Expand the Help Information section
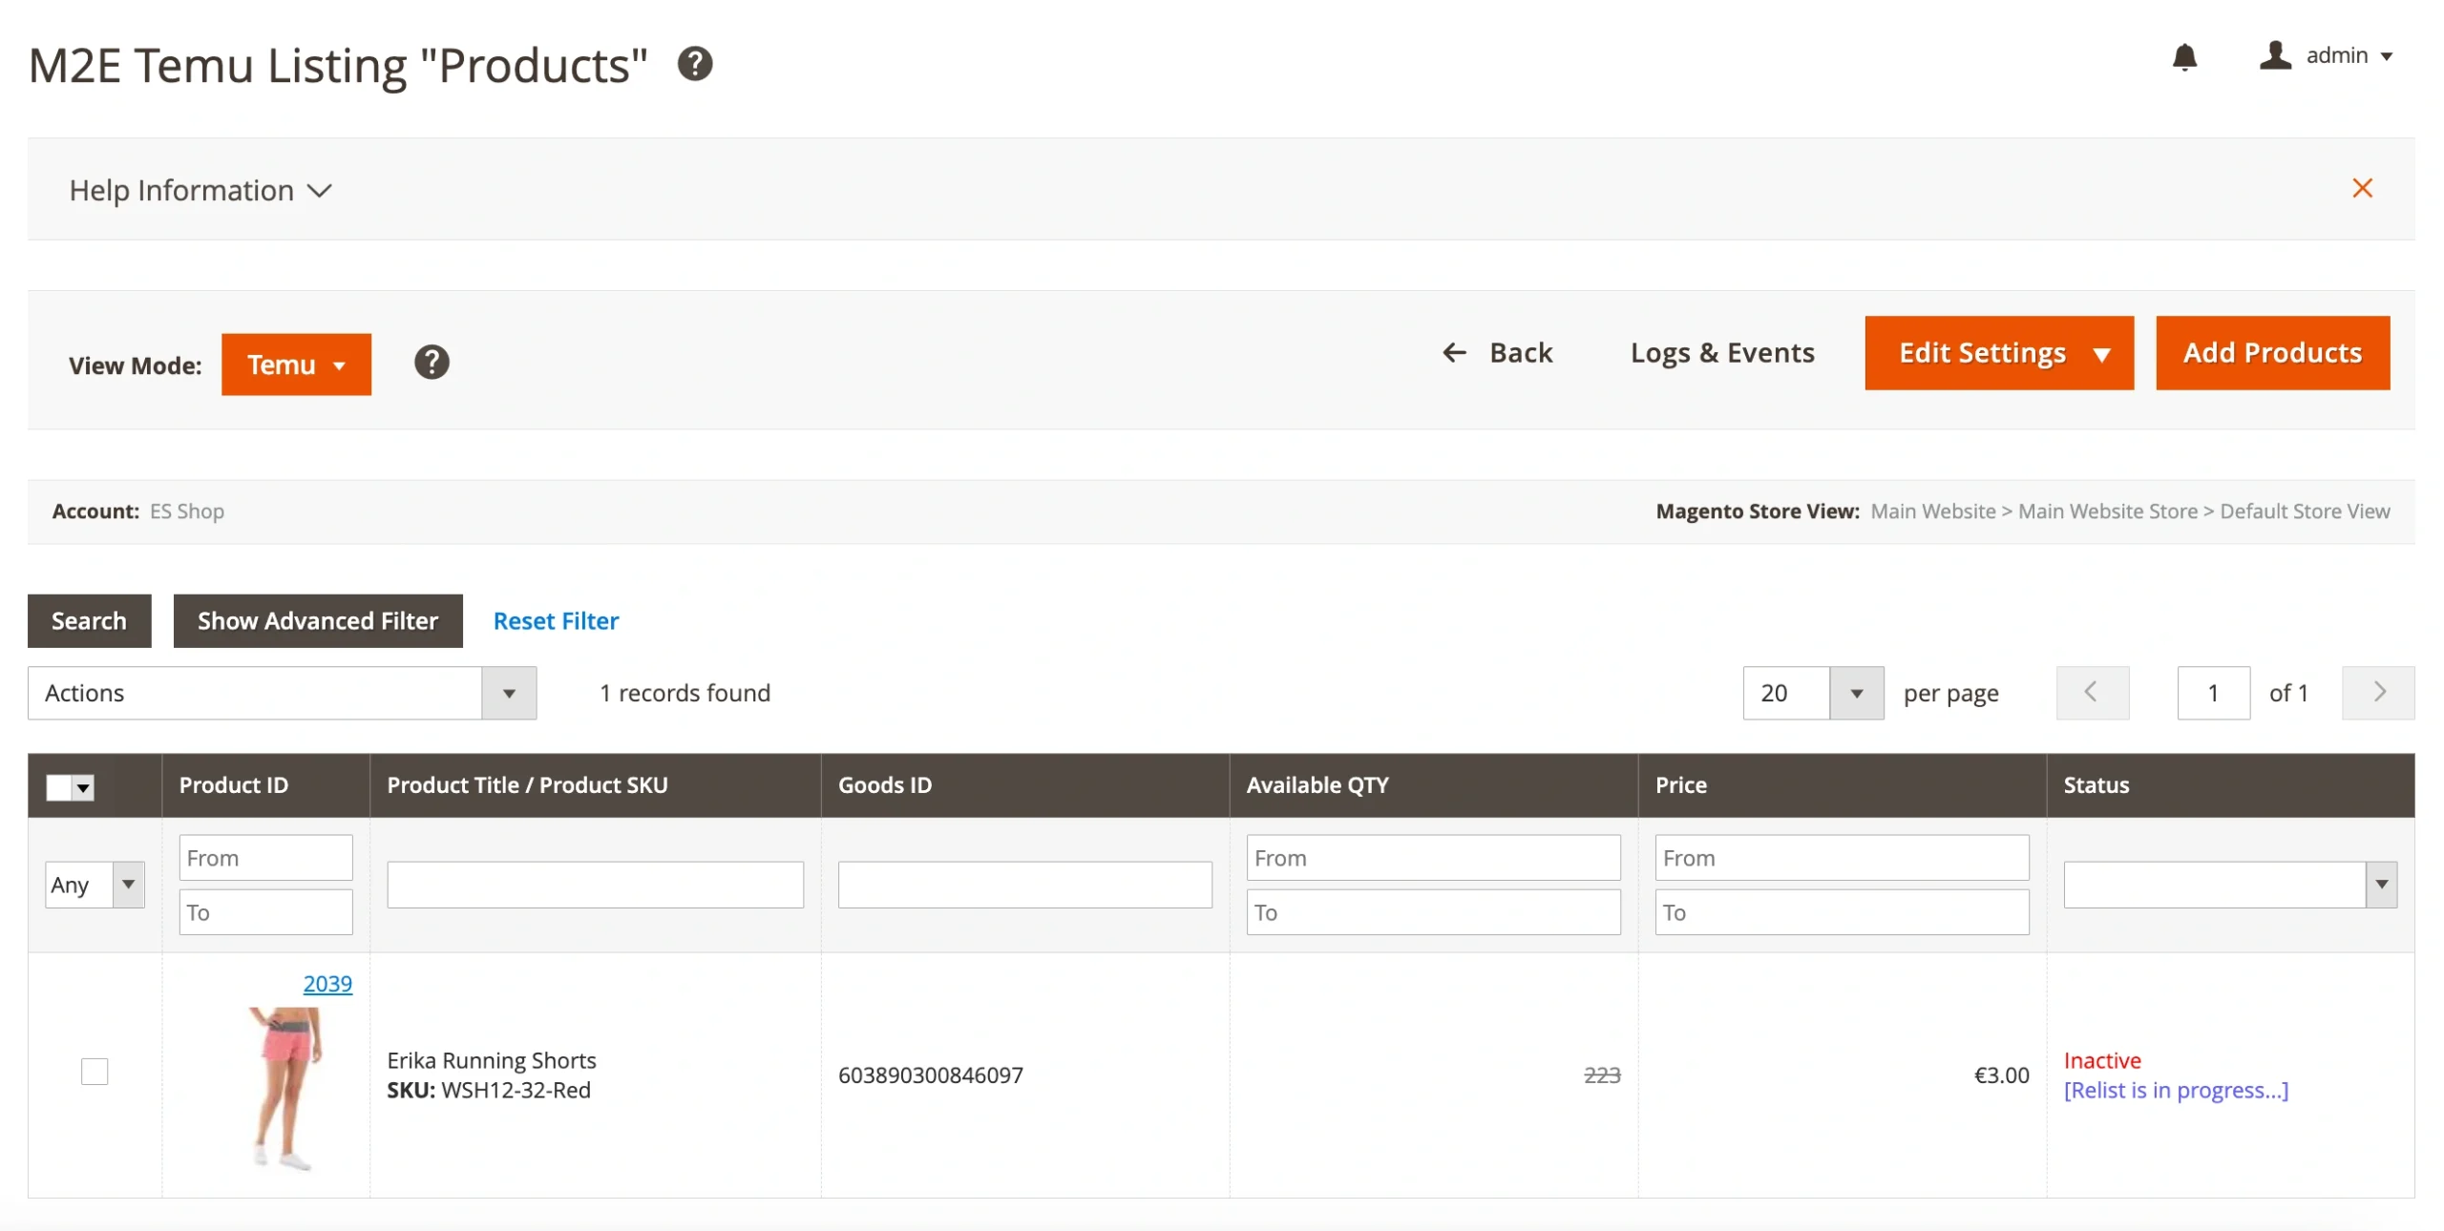Image resolution: width=2444 pixels, height=1231 pixels. tap(200, 190)
